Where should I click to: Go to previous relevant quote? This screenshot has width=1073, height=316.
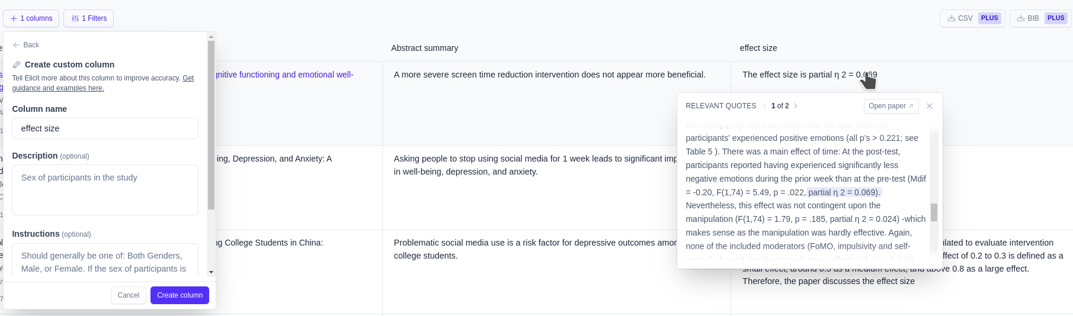[764, 106]
